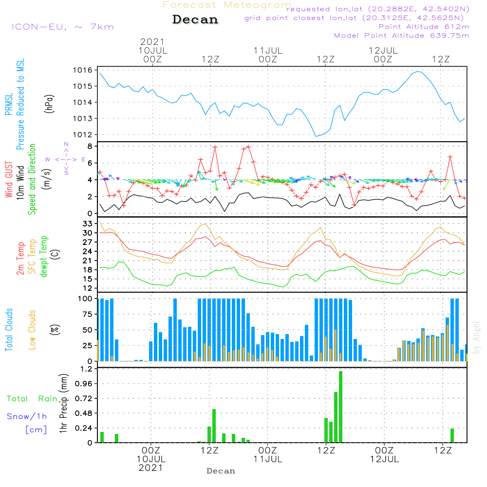Click the "100" cloud cover tick value
Image resolution: width=487 pixels, height=487 pixels.
85,299
